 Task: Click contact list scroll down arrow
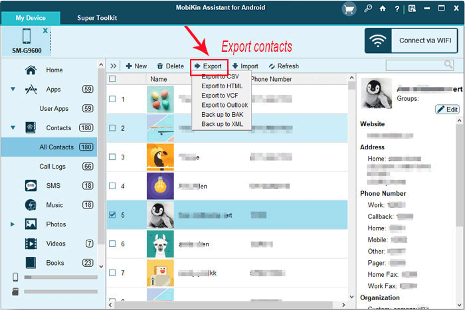[x=351, y=297]
